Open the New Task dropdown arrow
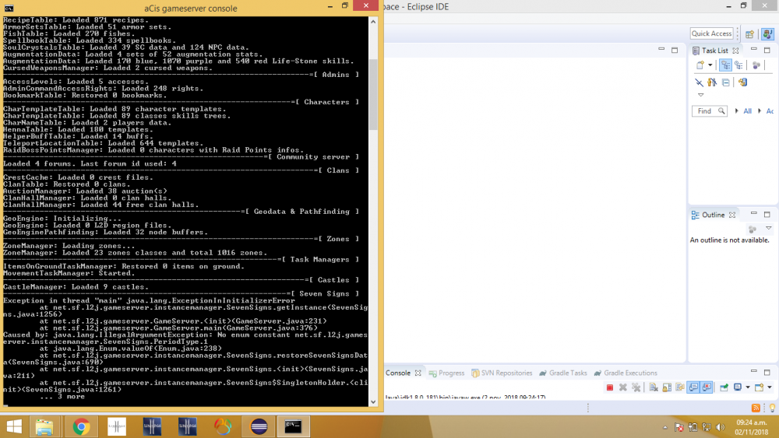This screenshot has height=438, width=779. (710, 65)
